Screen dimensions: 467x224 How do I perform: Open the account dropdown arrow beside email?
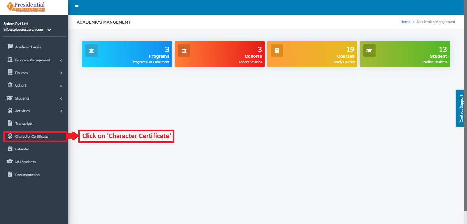[49, 30]
